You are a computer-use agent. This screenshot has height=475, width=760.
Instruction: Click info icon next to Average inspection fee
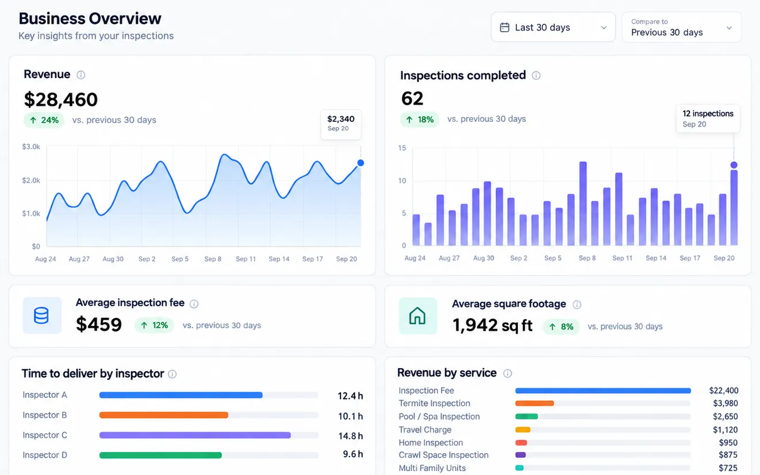(x=194, y=304)
